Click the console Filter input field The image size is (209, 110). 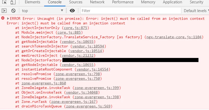130,11
